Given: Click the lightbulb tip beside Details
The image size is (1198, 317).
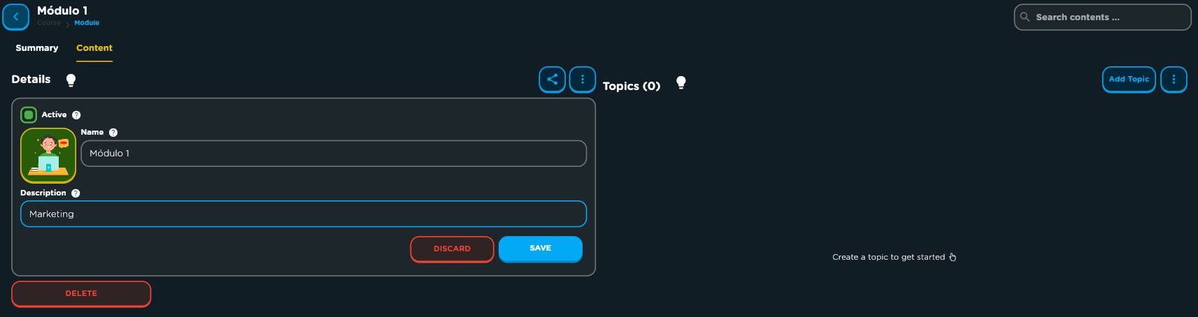Looking at the screenshot, I should [x=71, y=80].
